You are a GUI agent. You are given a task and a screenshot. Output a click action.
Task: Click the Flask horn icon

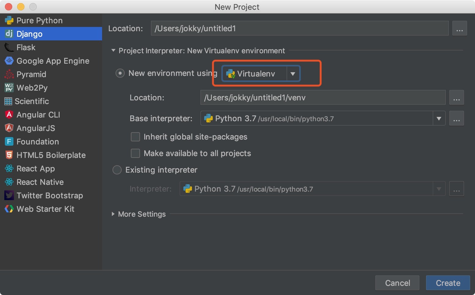click(x=9, y=47)
